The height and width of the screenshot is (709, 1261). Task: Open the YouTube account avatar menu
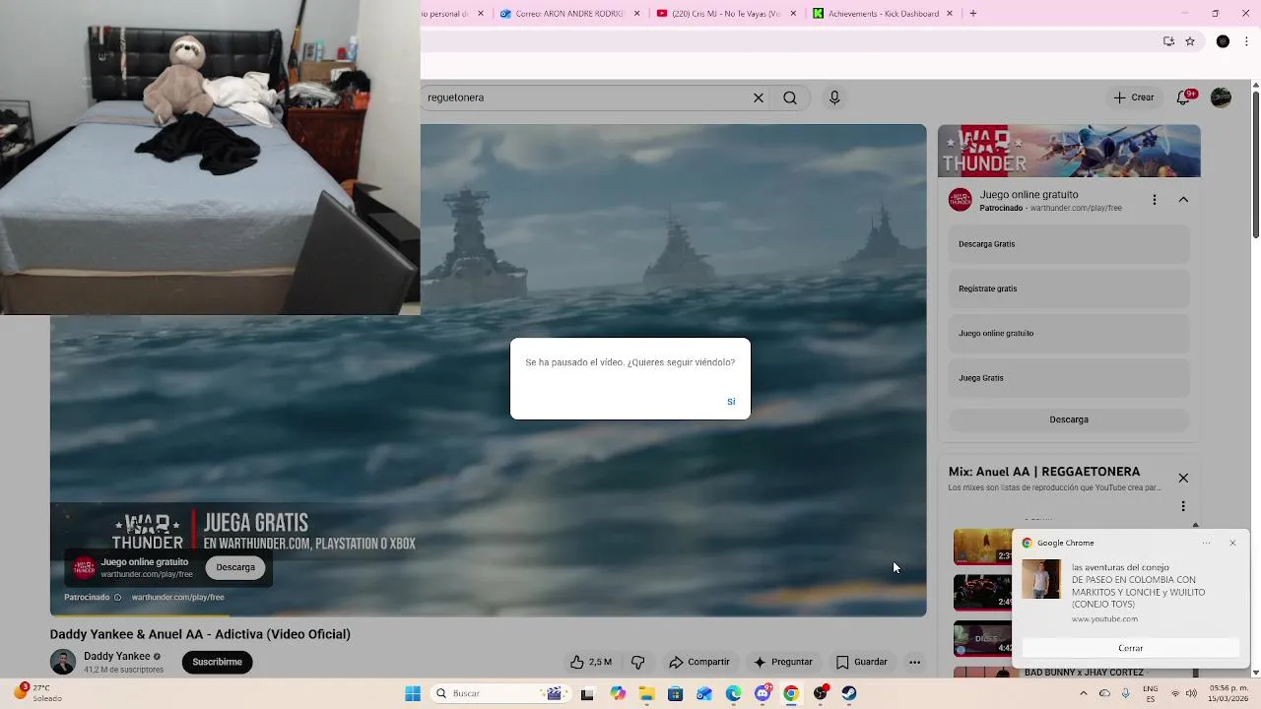[1221, 97]
